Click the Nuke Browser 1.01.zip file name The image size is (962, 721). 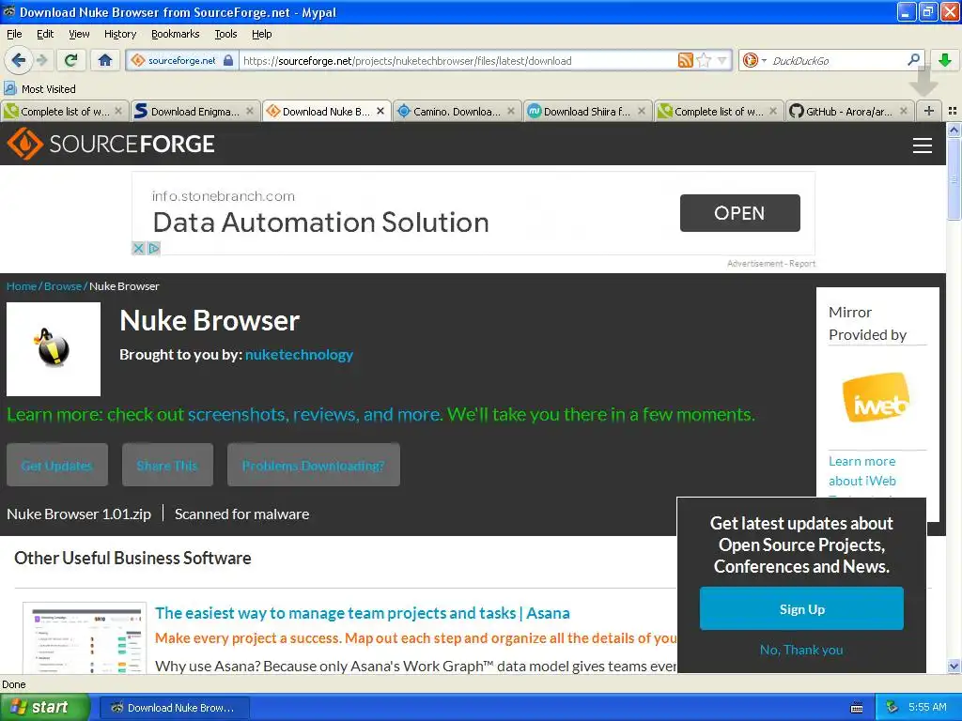pos(79,514)
